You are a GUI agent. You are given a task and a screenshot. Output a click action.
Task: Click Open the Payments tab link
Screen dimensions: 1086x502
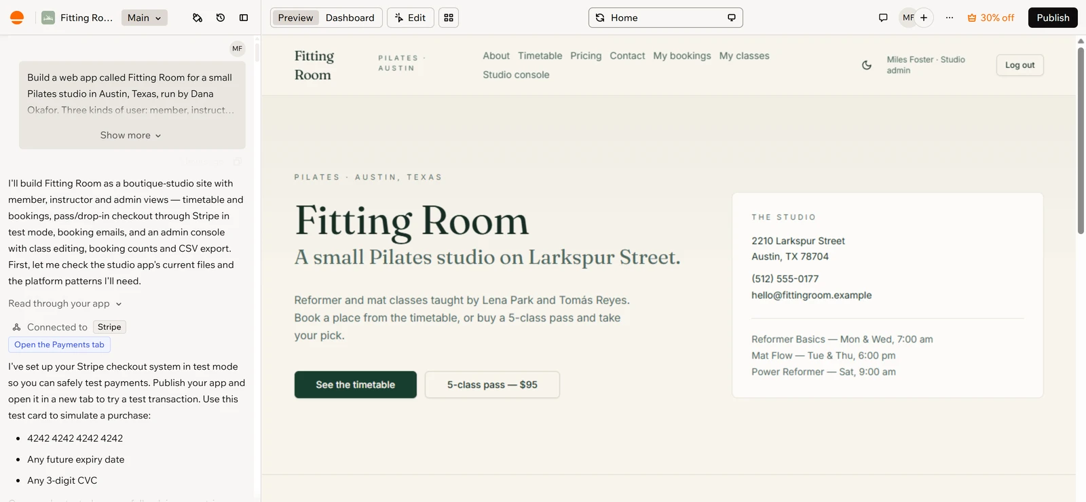click(x=59, y=345)
